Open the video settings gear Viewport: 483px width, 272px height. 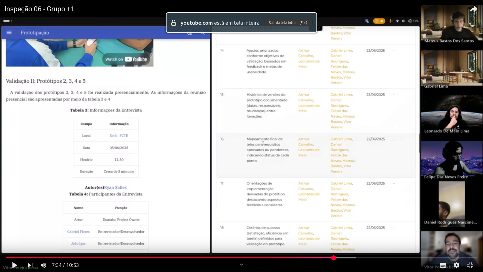pos(457,265)
